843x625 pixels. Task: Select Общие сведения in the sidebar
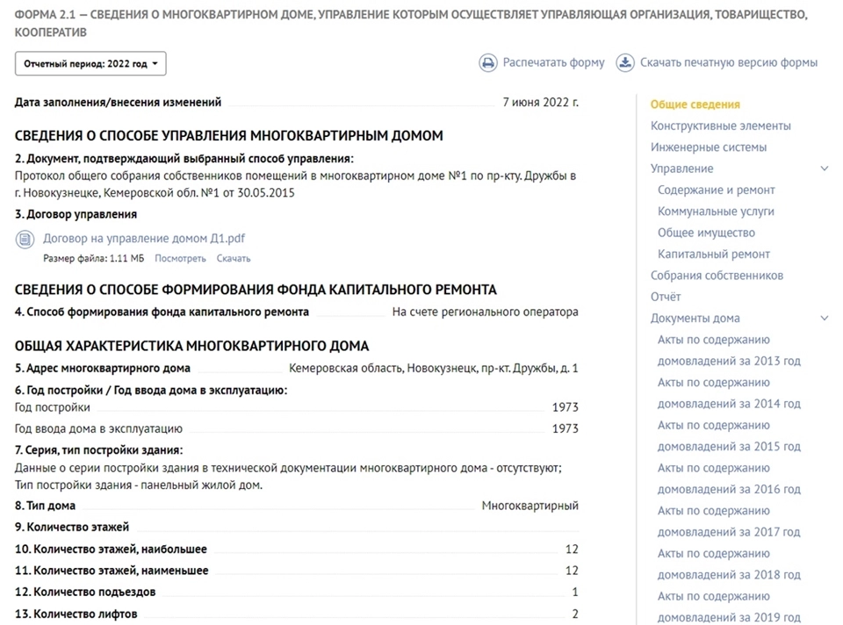[x=695, y=104]
